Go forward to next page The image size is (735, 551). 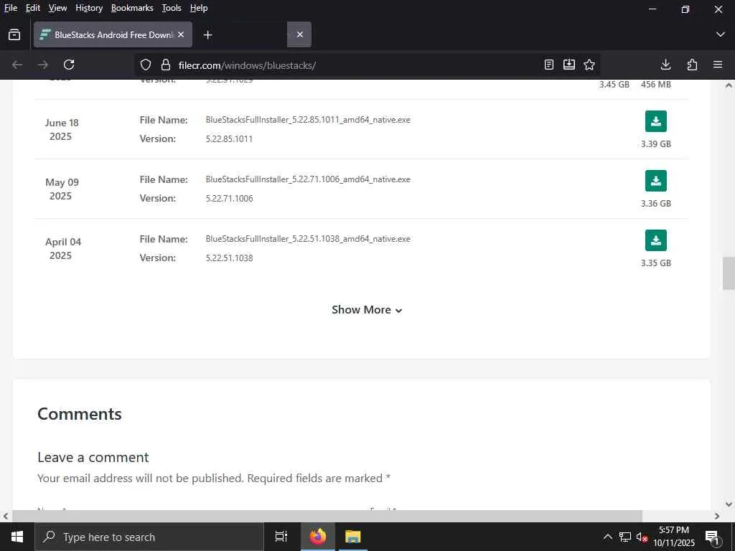(43, 65)
